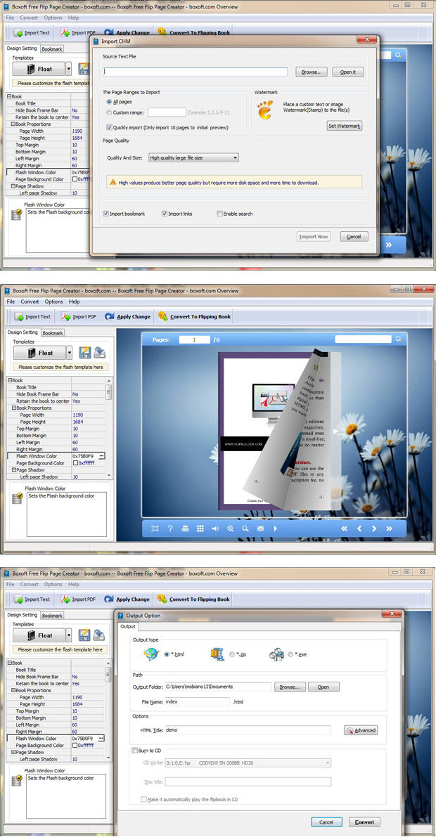Open Float template dropdown arrow in flipbook preview window

tap(69, 353)
